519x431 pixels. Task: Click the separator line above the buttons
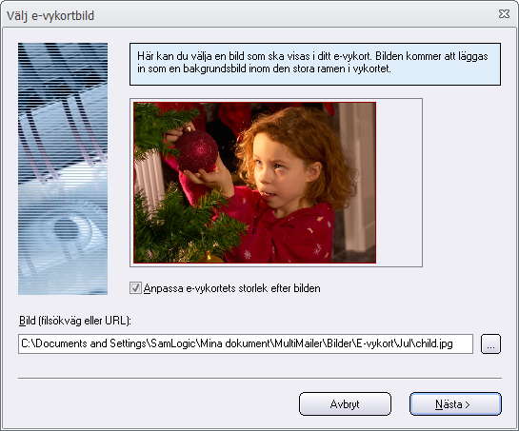pyautogui.click(x=260, y=378)
